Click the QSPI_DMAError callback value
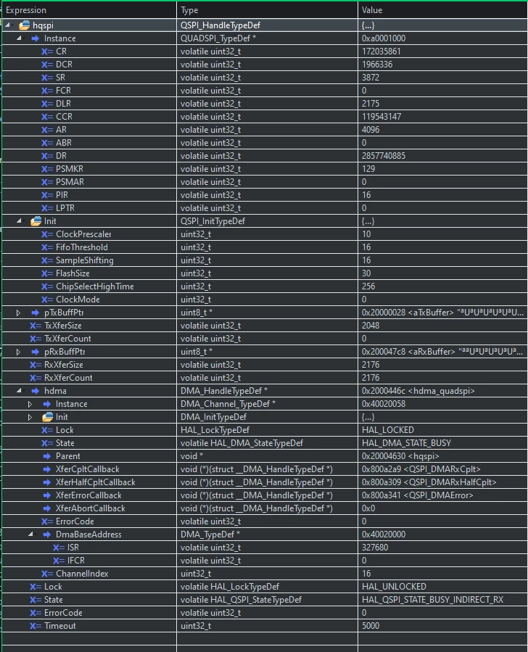This screenshot has height=652, width=528. pyautogui.click(x=418, y=495)
